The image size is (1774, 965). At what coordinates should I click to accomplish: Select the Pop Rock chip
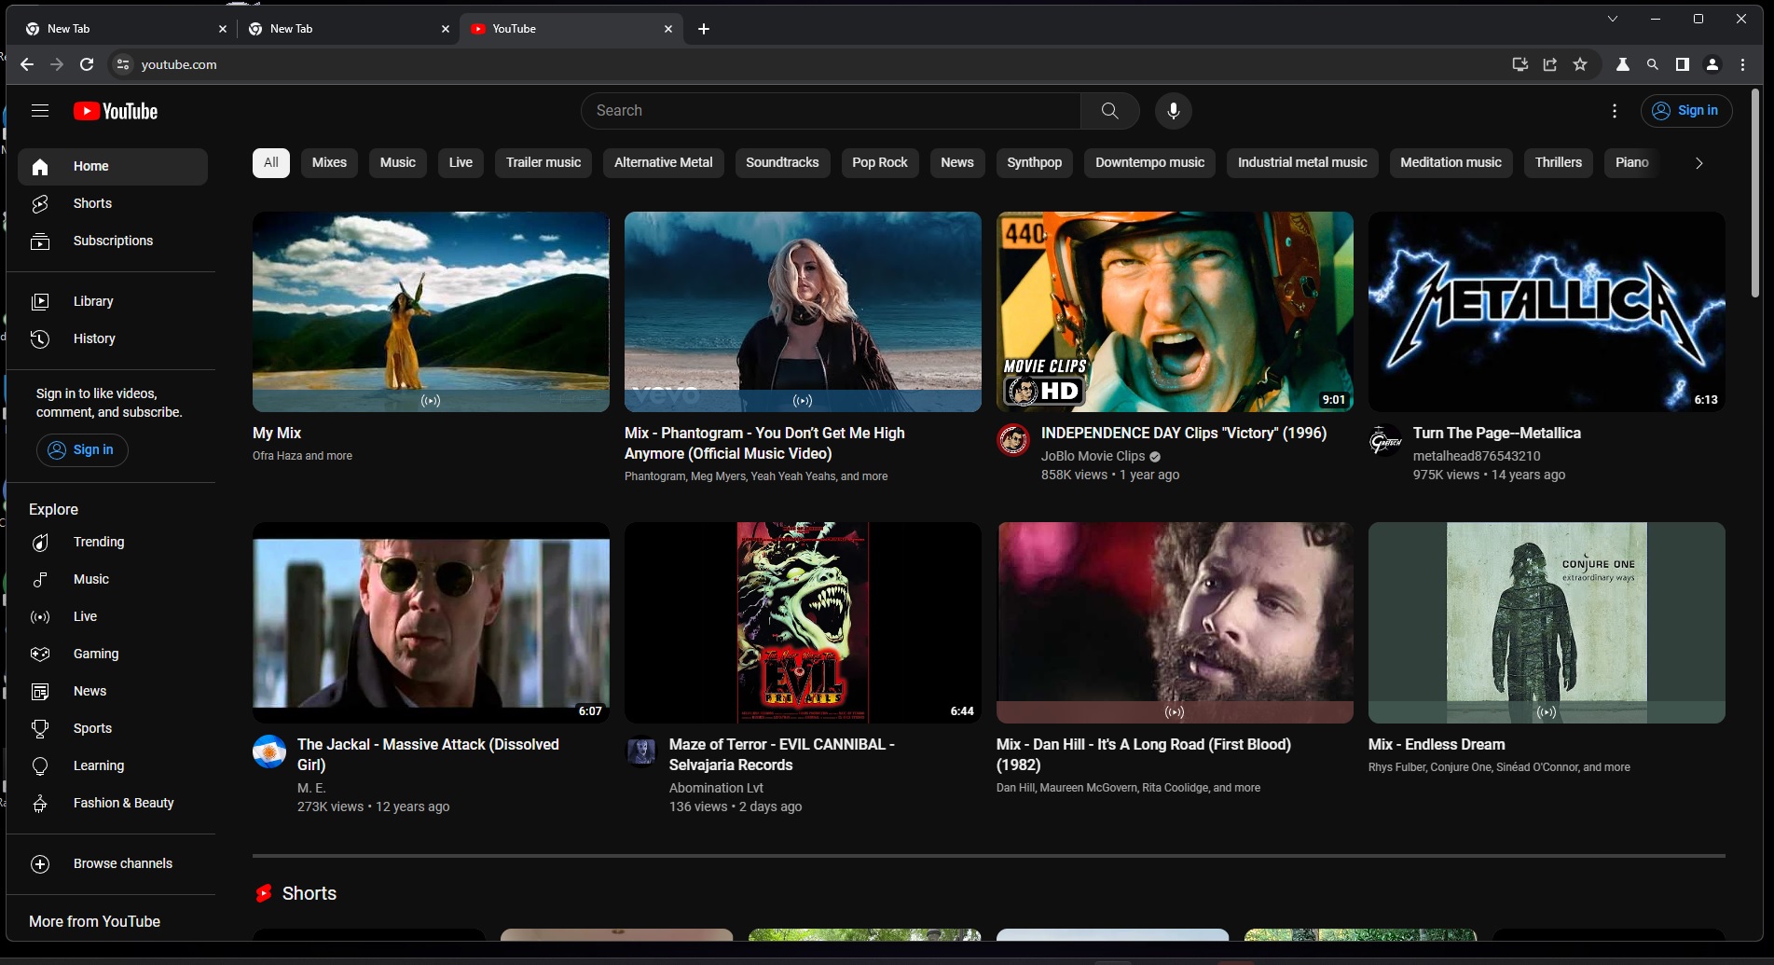coord(880,162)
